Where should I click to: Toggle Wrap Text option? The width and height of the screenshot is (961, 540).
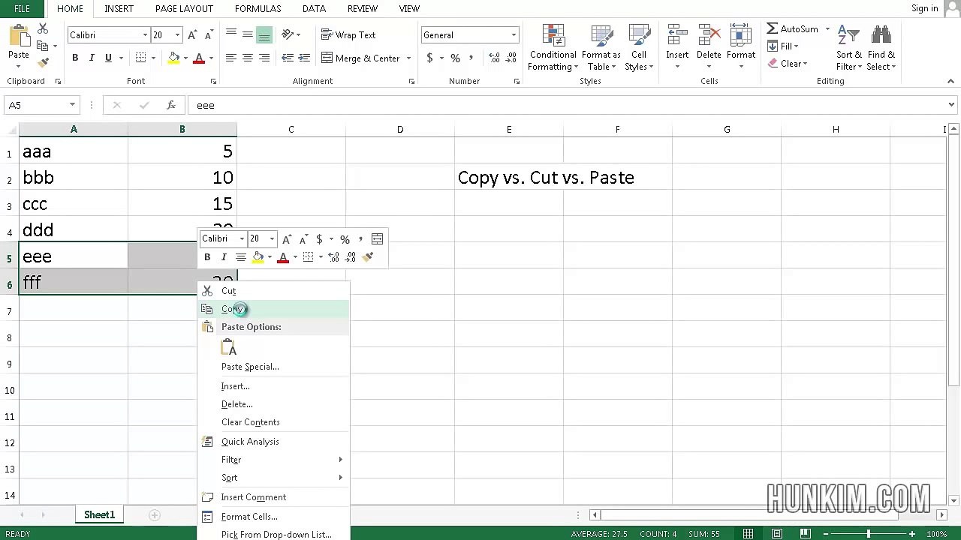pyautogui.click(x=348, y=35)
